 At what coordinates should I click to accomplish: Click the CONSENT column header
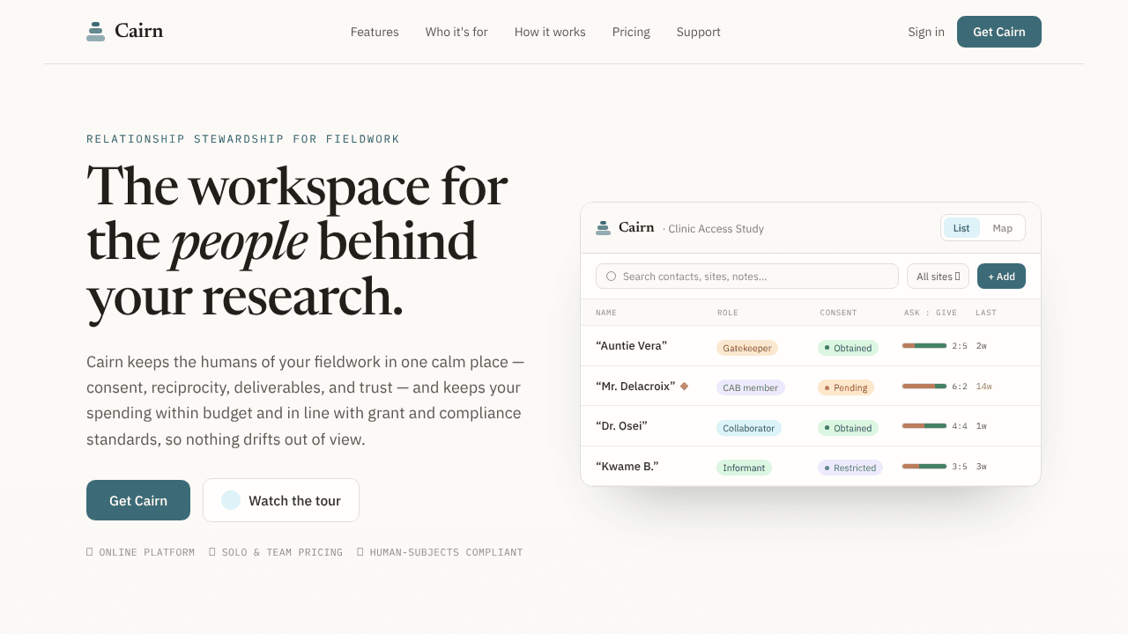[x=838, y=313]
